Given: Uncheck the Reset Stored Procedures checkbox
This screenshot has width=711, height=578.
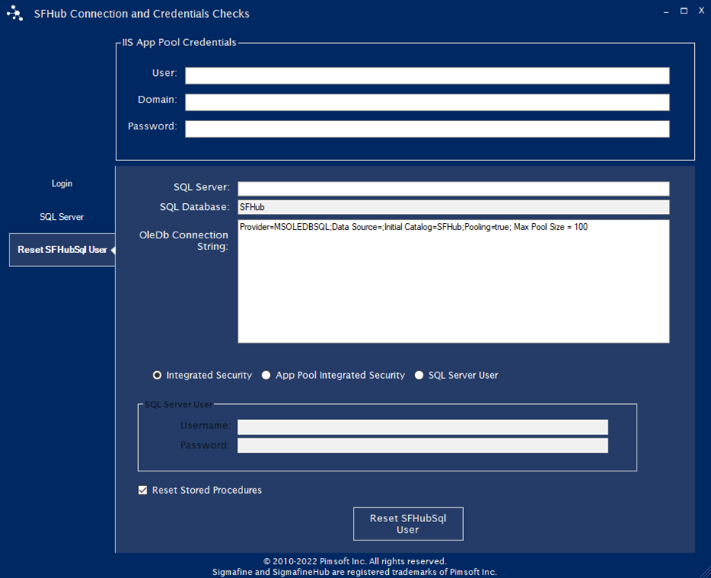Looking at the screenshot, I should (143, 491).
